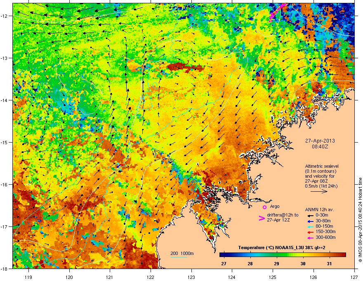Image resolution: width=363 pixels, height=281 pixels.
Task: Click the 'Altimetric sealevel' caption line
Action: pyautogui.click(x=322, y=166)
